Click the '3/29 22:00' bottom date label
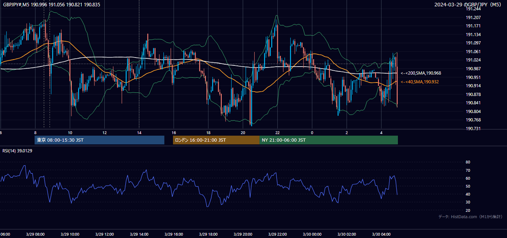The height and width of the screenshot is (238, 507). [x=277, y=234]
